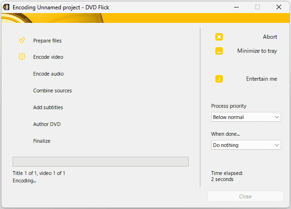The height and width of the screenshot is (209, 291).
Task: Click the Minimize to tray icon
Action: click(219, 51)
